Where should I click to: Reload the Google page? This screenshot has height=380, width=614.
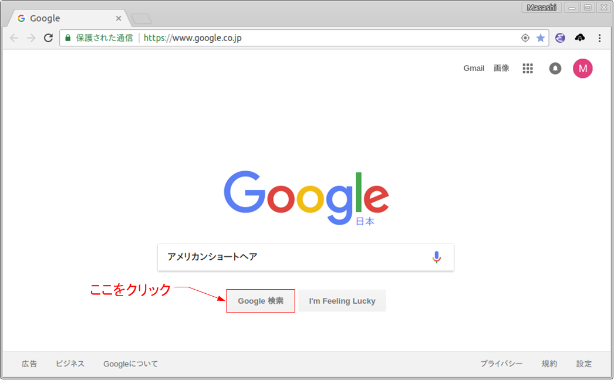pyautogui.click(x=48, y=38)
